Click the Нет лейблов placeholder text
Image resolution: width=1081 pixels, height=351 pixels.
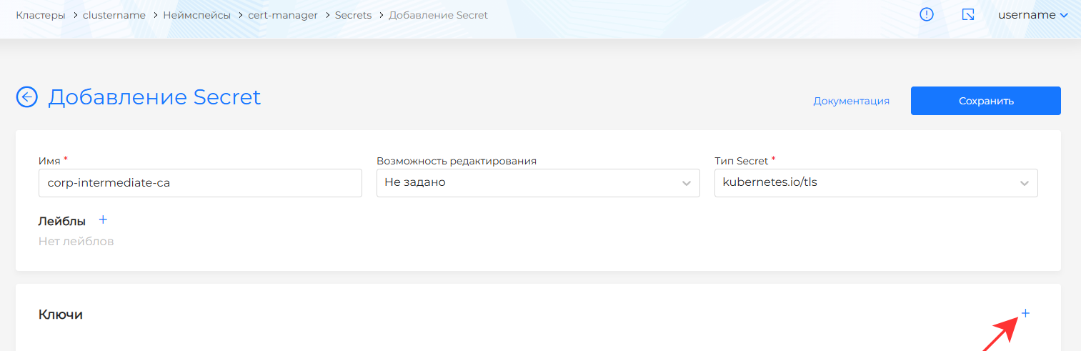pyautogui.click(x=76, y=242)
